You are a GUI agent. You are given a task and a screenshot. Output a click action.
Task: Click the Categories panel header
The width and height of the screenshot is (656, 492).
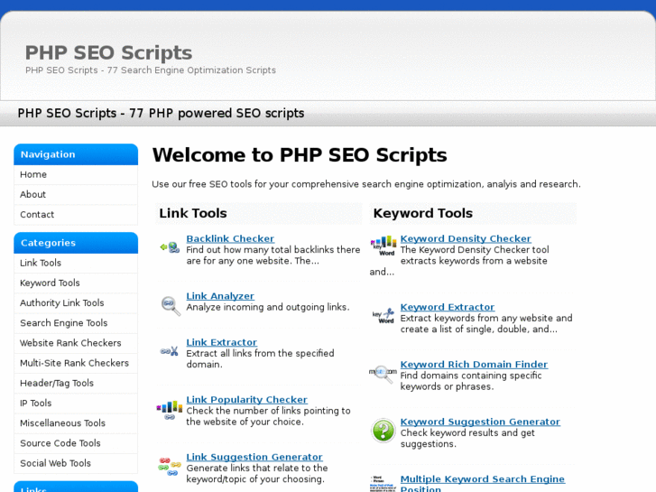[x=76, y=243]
